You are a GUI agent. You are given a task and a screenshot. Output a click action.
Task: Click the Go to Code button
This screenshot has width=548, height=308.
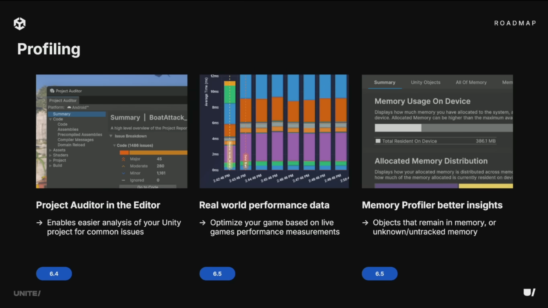coord(148,187)
